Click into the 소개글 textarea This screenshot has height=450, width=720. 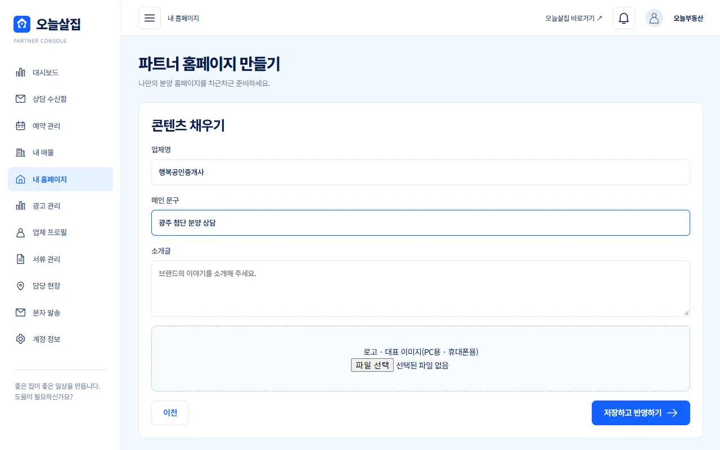(x=421, y=289)
